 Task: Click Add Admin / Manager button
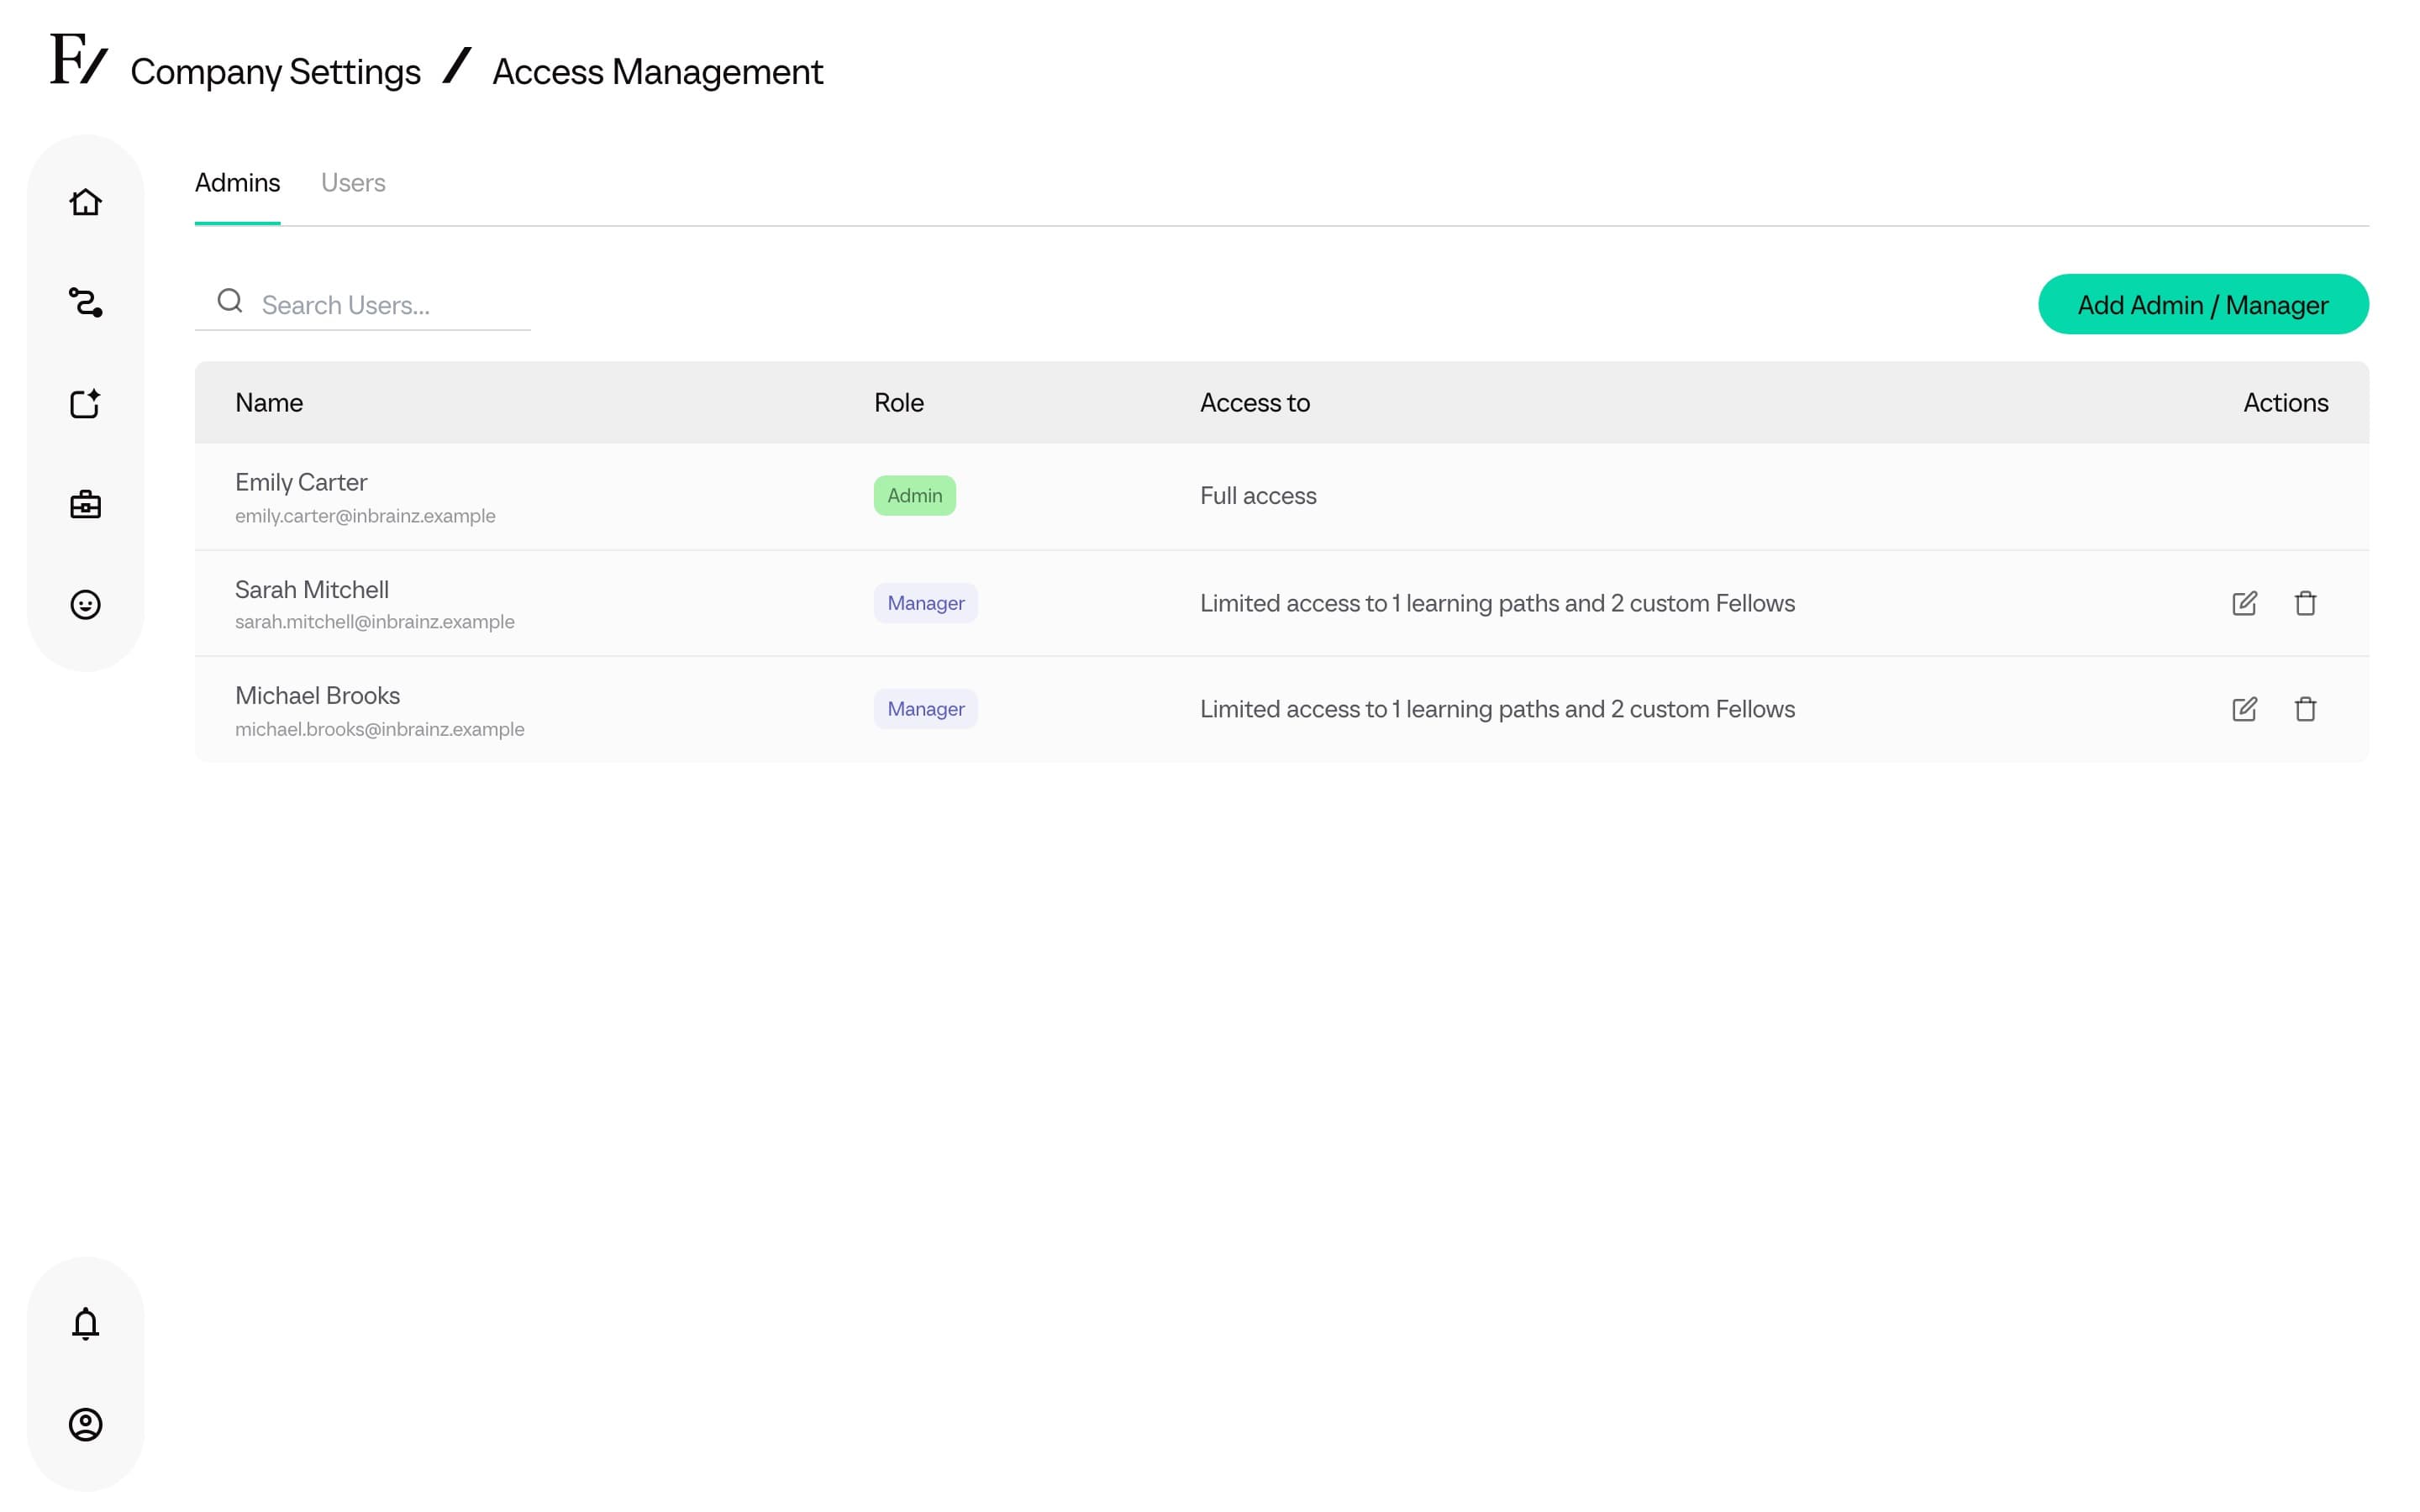(2203, 304)
